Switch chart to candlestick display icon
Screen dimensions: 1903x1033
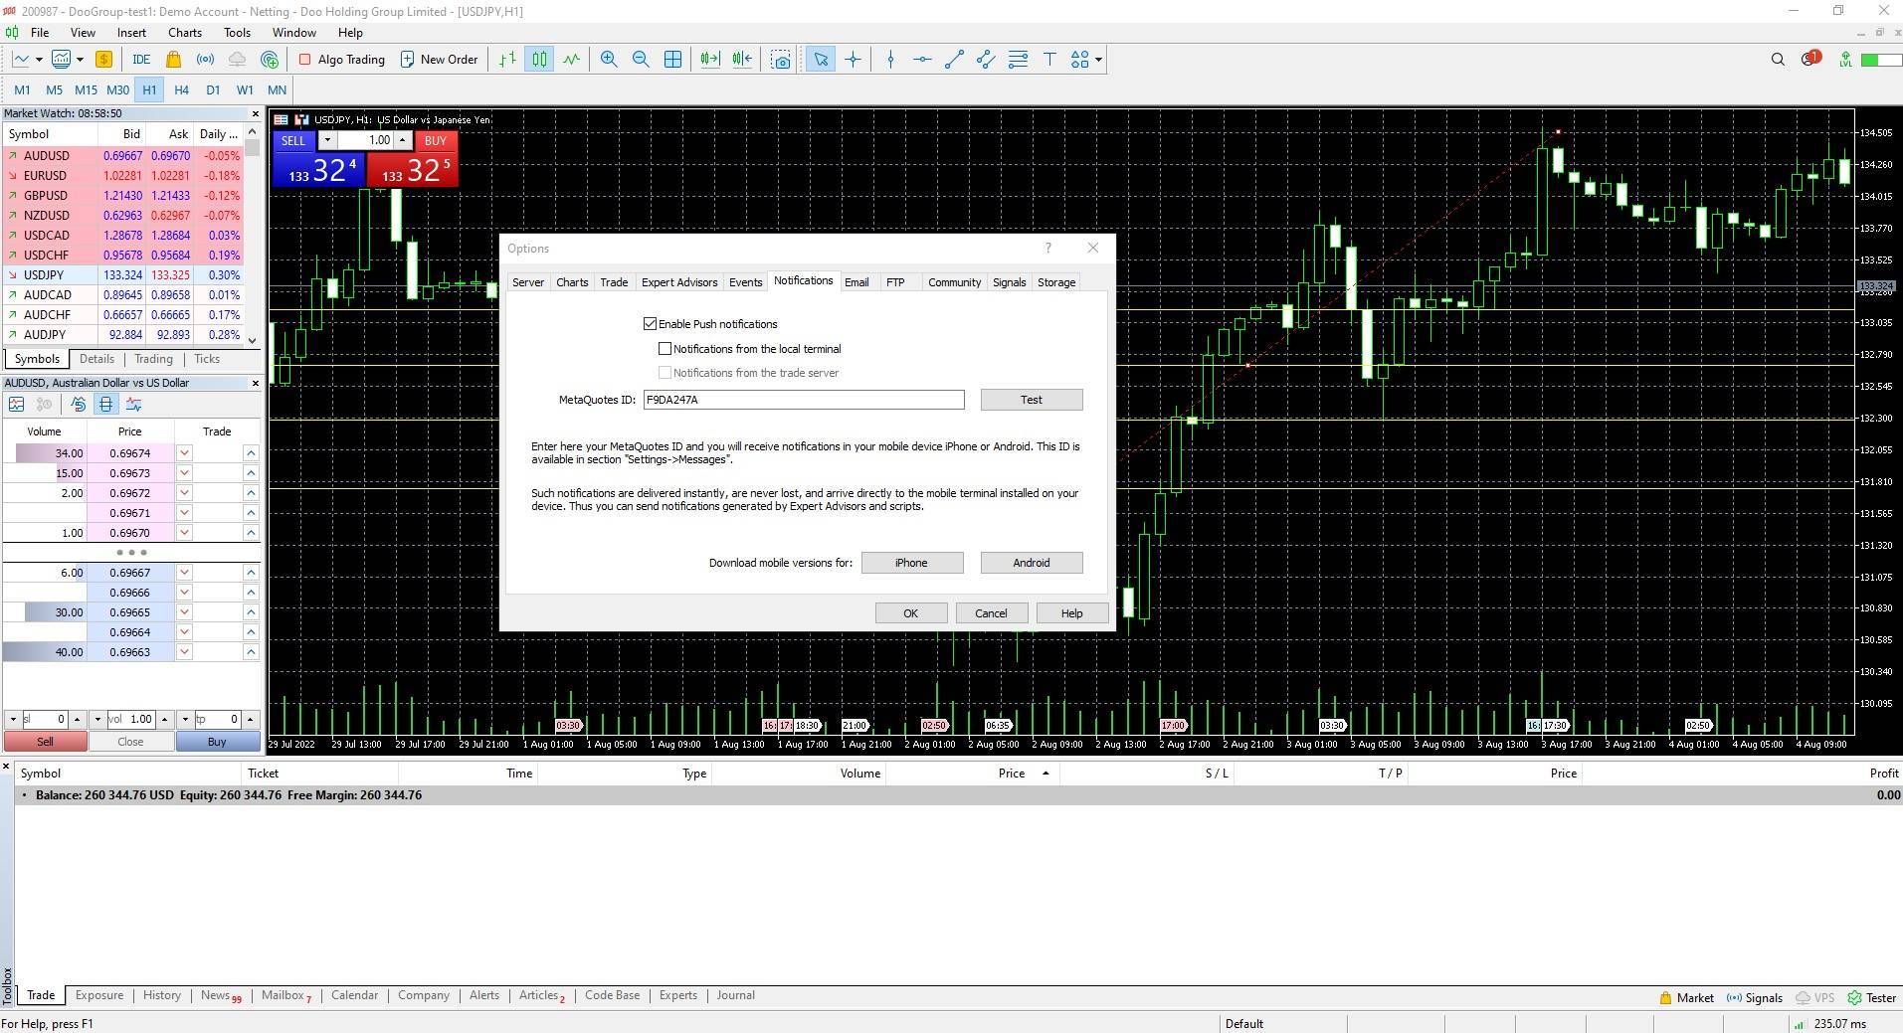[539, 60]
